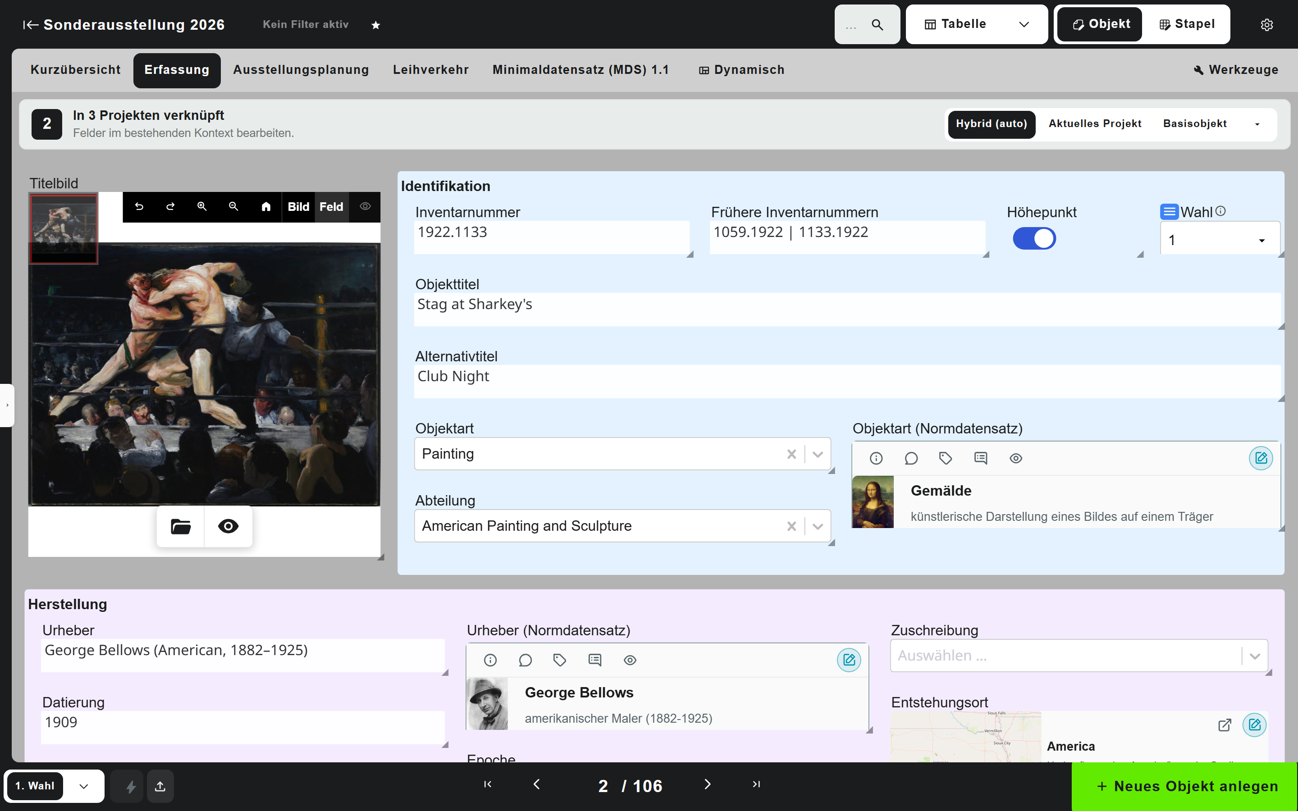Switch to the Kurzübersicht tab

click(76, 70)
